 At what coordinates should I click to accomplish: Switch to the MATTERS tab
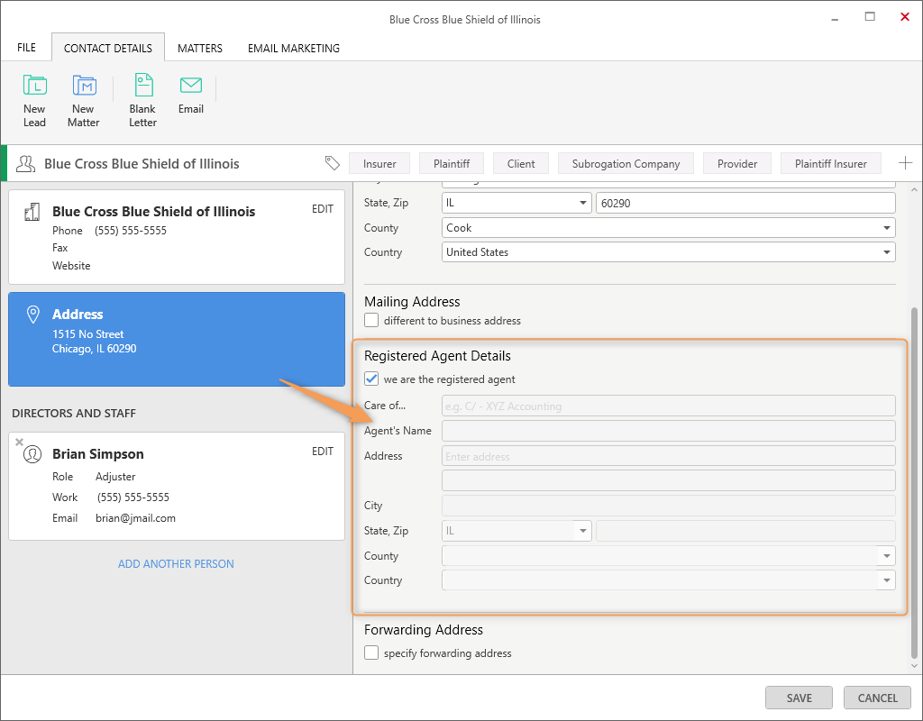[200, 49]
